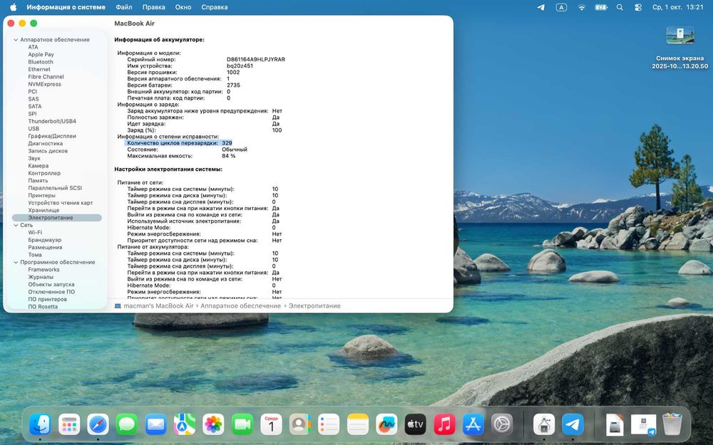Screen dimensions: 713x445
Task: Open System Settings gear in the dock
Action: (x=502, y=425)
